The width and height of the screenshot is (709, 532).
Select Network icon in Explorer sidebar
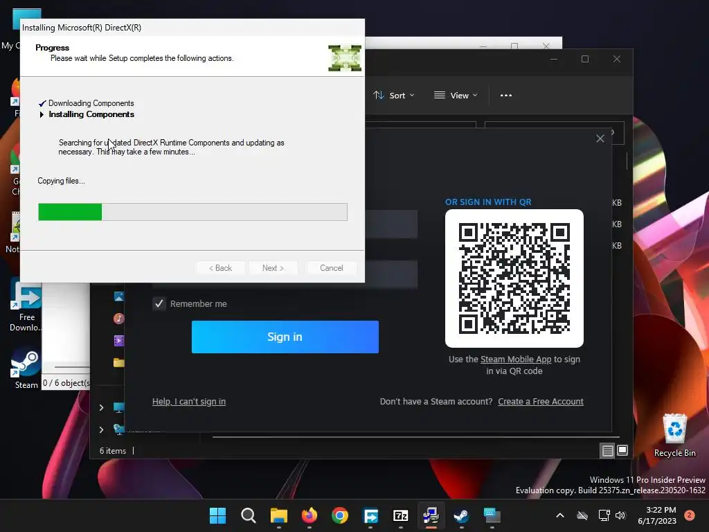[119, 429]
